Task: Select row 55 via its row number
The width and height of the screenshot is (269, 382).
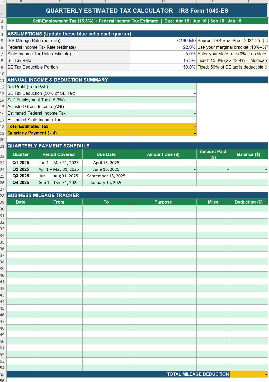Action: [3, 374]
